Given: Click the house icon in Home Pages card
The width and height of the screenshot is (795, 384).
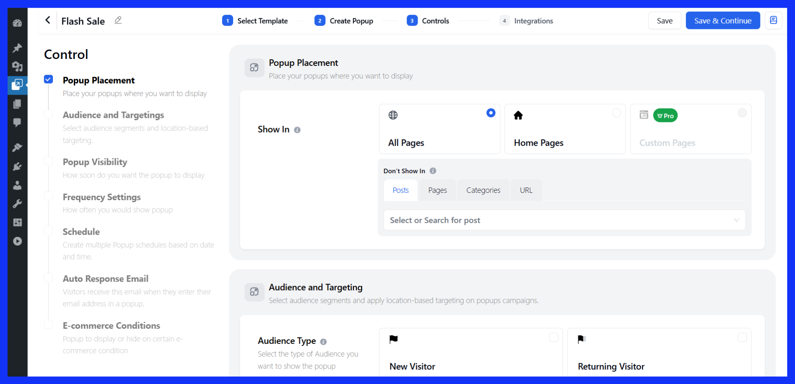Looking at the screenshot, I should pyautogui.click(x=518, y=115).
